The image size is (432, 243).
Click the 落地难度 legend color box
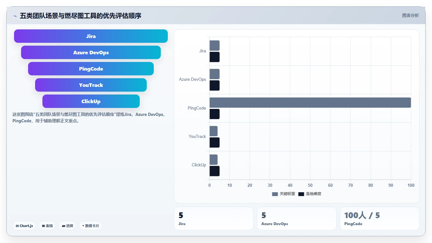(301, 194)
